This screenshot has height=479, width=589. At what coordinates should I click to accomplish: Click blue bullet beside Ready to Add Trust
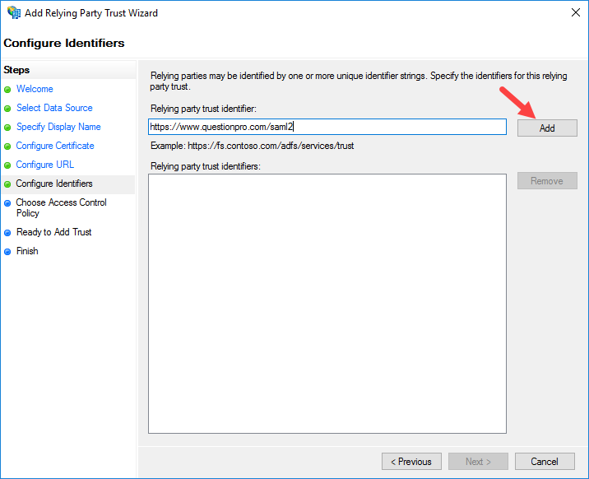tap(8, 233)
